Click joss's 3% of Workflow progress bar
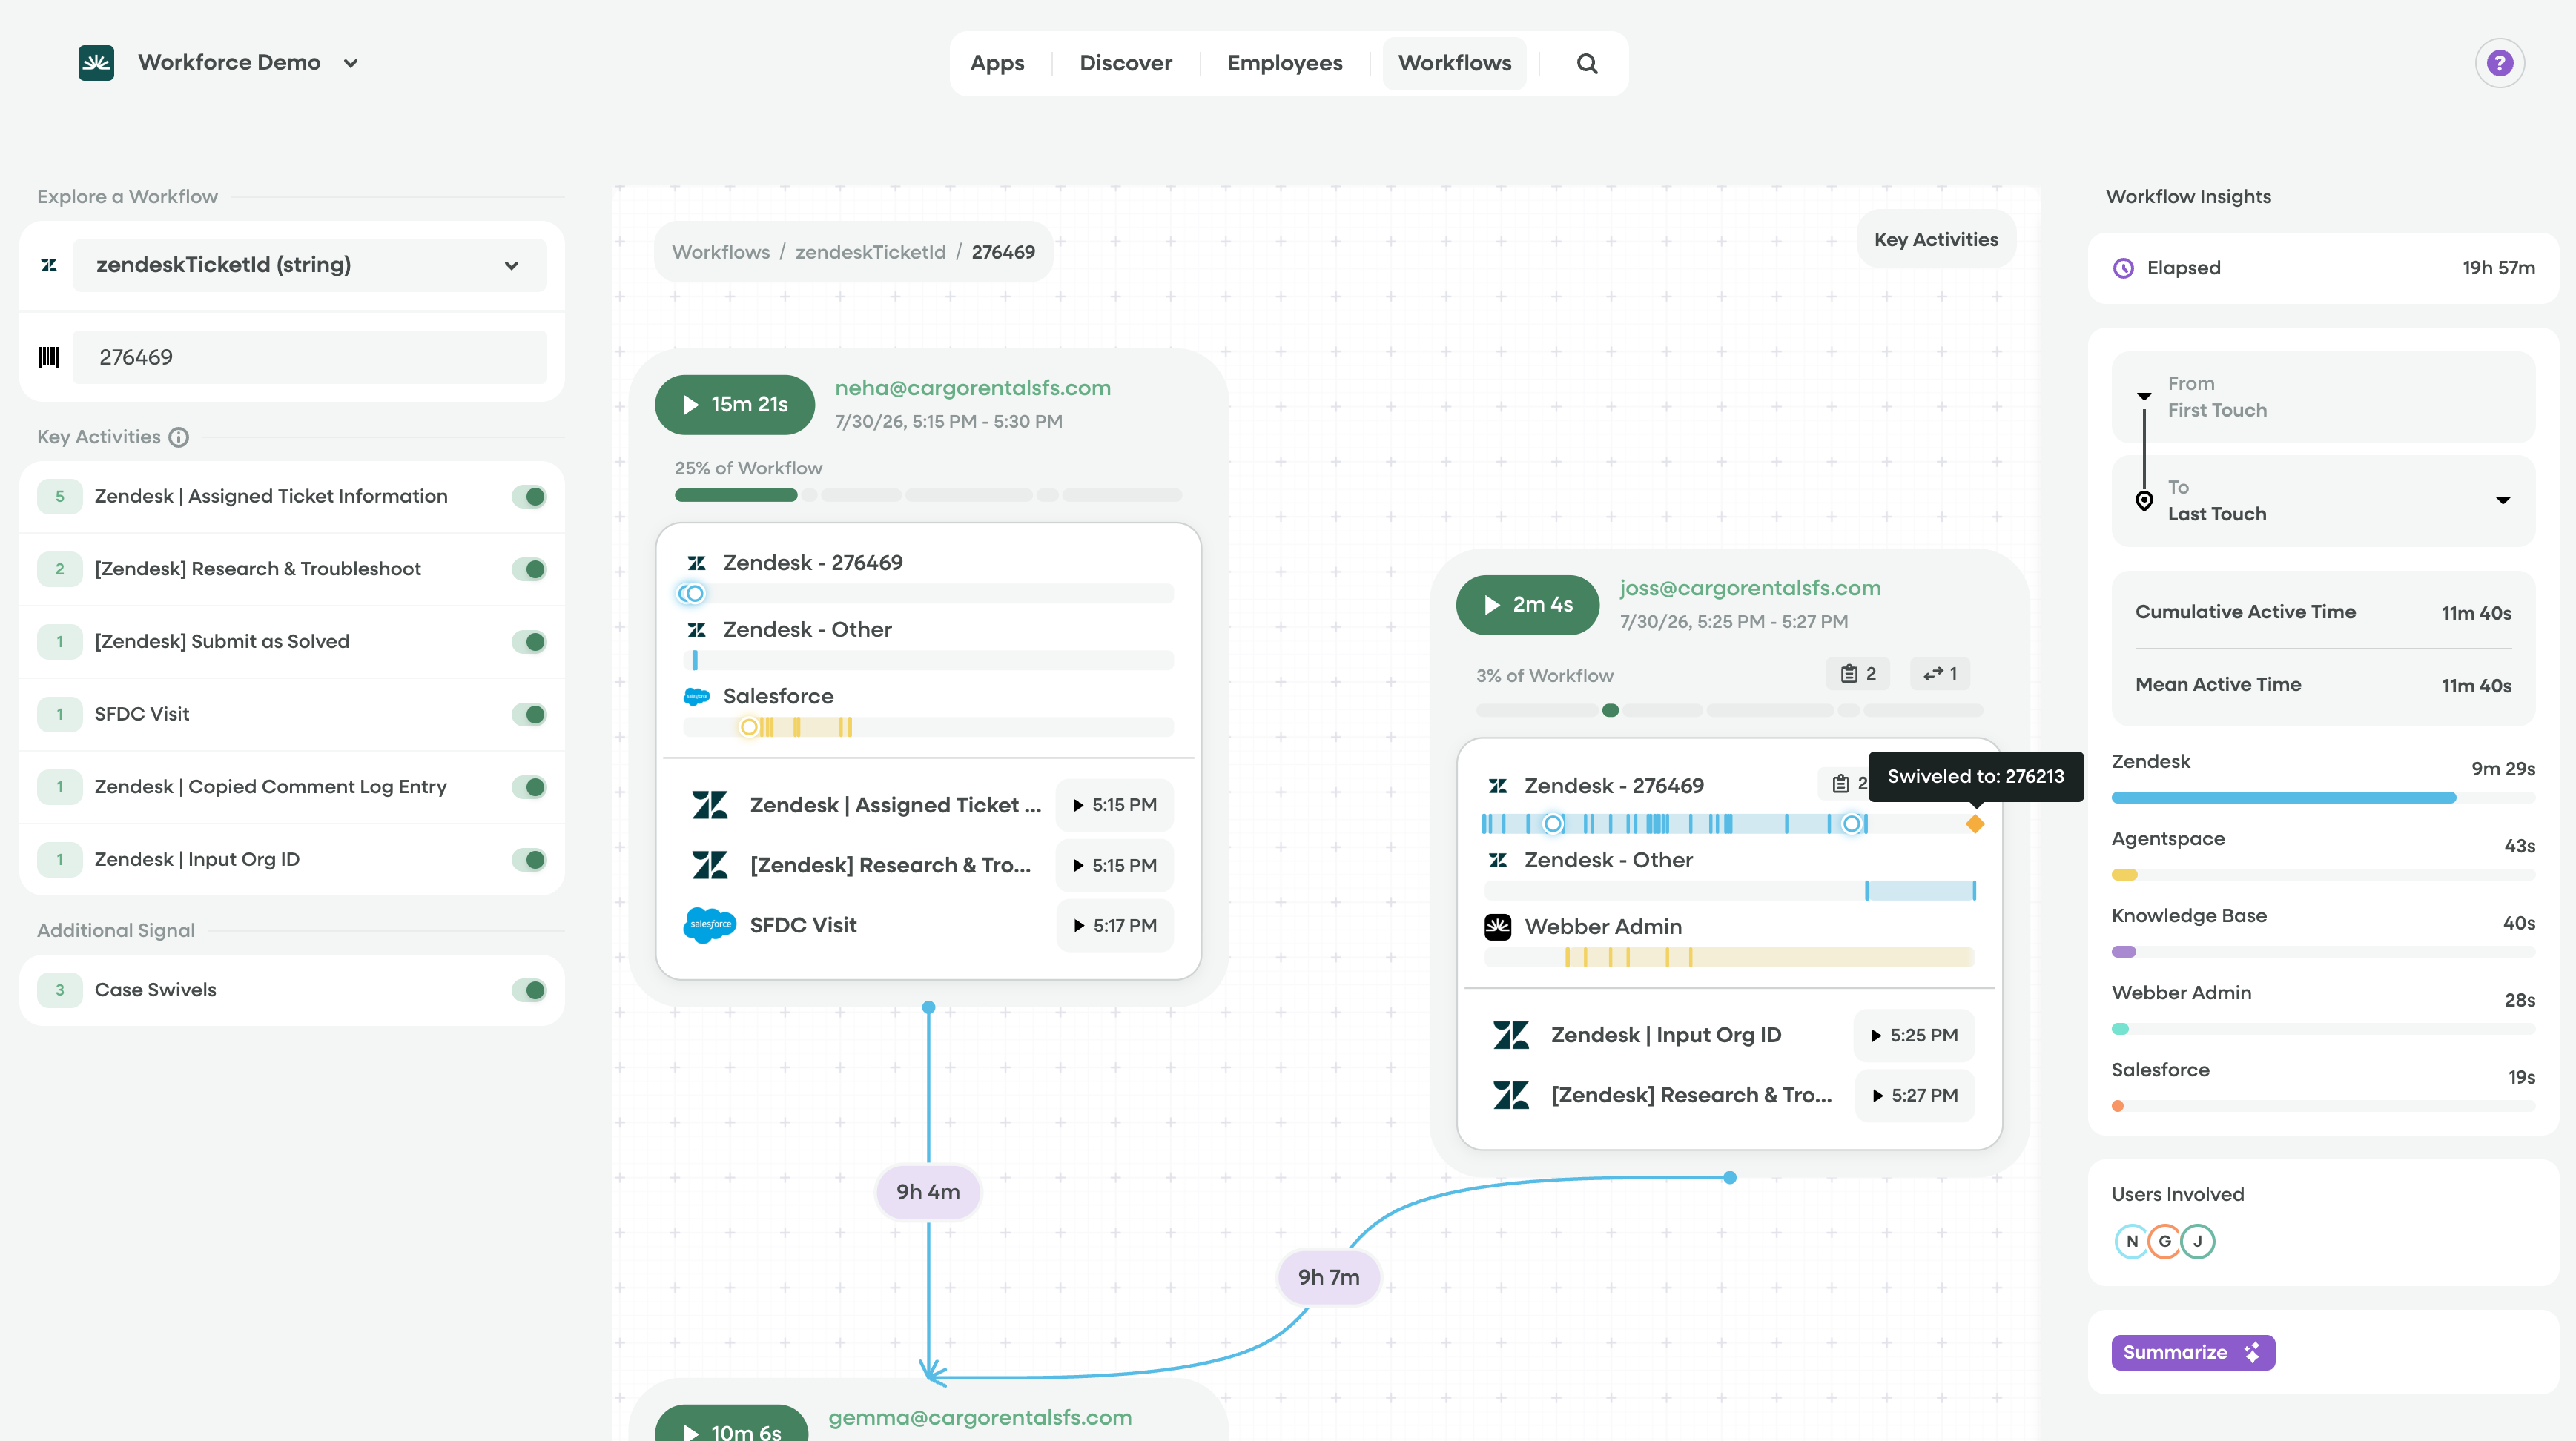 pos(1729,710)
